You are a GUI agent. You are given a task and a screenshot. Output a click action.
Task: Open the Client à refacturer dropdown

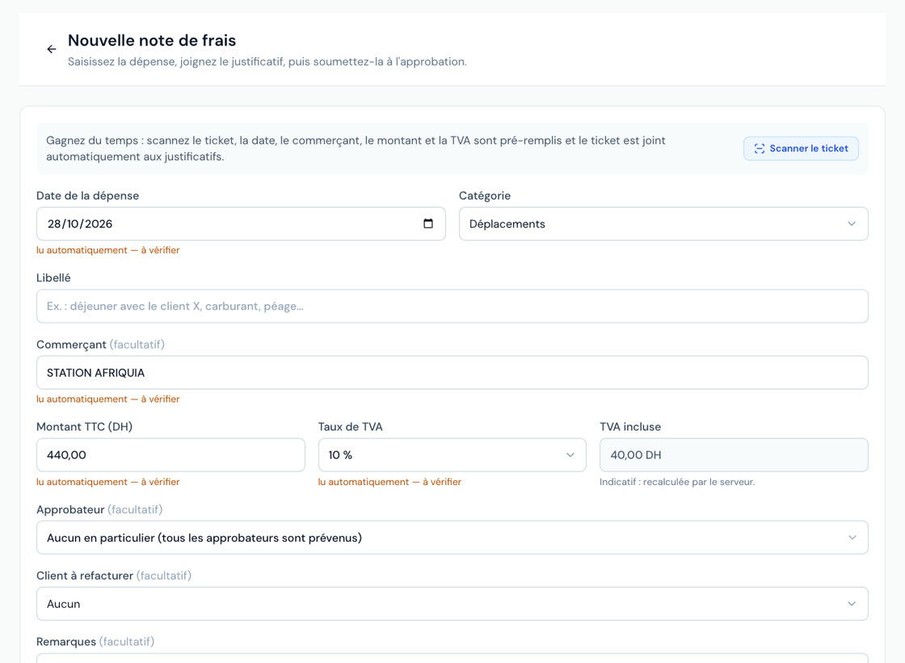(452, 604)
